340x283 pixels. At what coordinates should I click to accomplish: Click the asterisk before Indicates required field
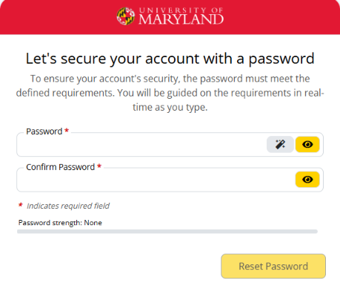[21, 204]
